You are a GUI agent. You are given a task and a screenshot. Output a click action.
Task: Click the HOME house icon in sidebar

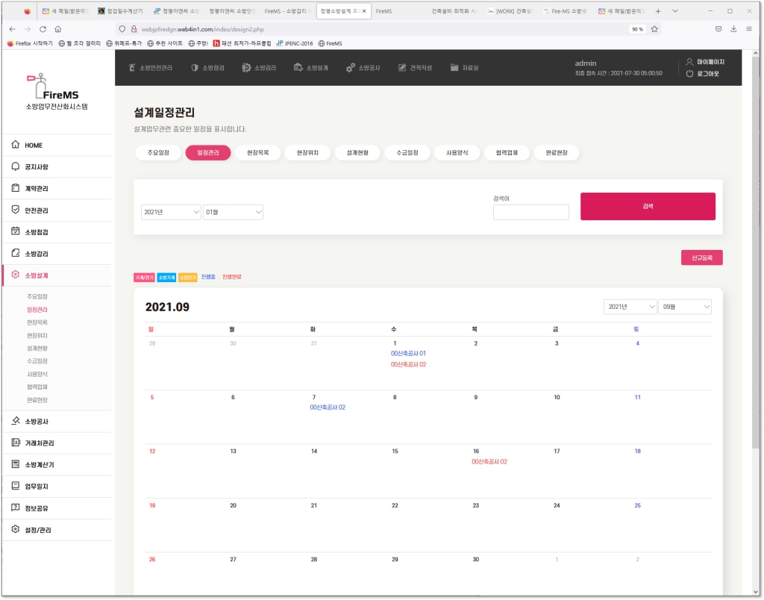point(16,145)
